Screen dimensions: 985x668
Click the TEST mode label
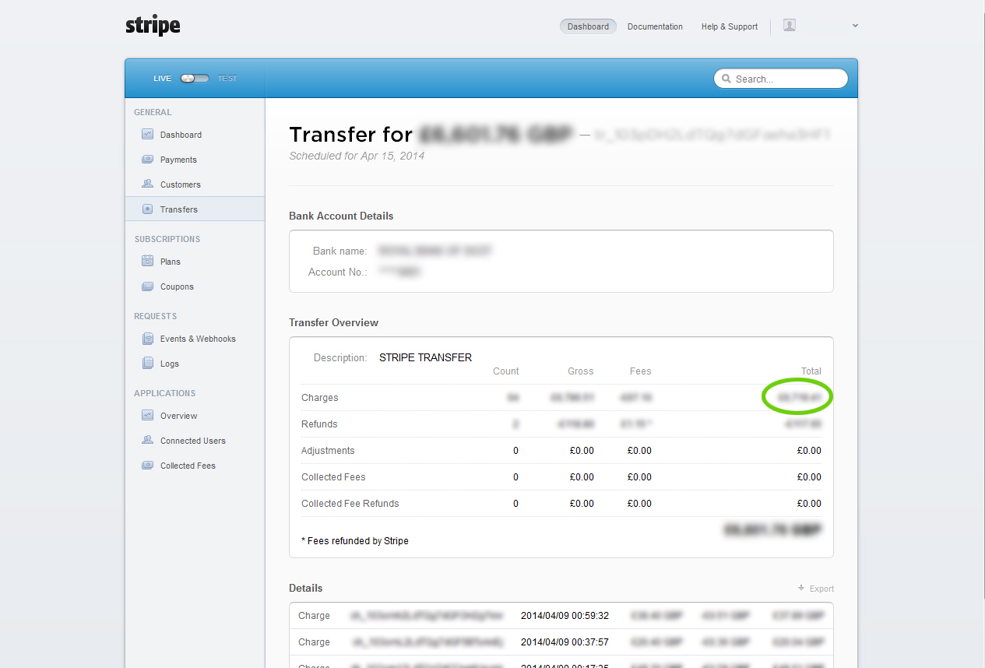227,79
